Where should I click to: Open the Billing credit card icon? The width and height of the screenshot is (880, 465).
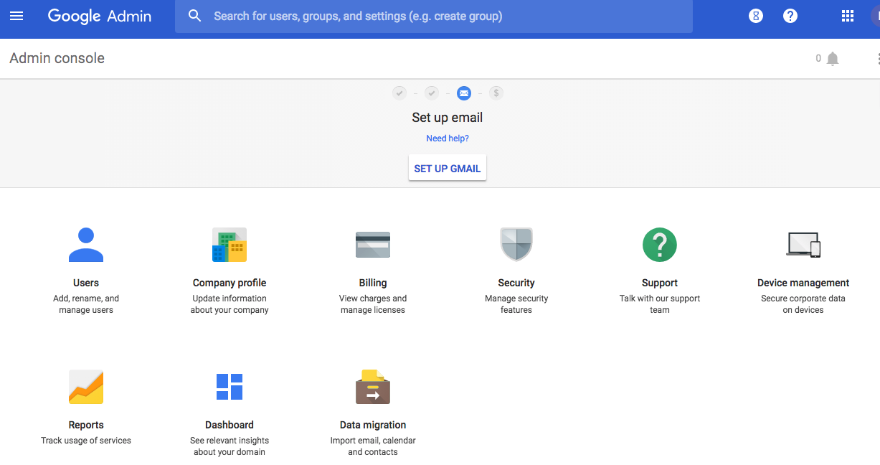pos(373,245)
